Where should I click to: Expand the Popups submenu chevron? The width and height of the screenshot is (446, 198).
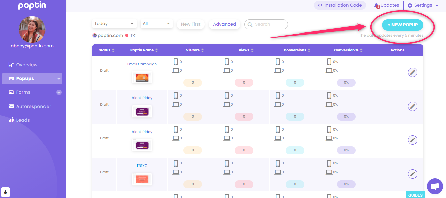pos(59,79)
